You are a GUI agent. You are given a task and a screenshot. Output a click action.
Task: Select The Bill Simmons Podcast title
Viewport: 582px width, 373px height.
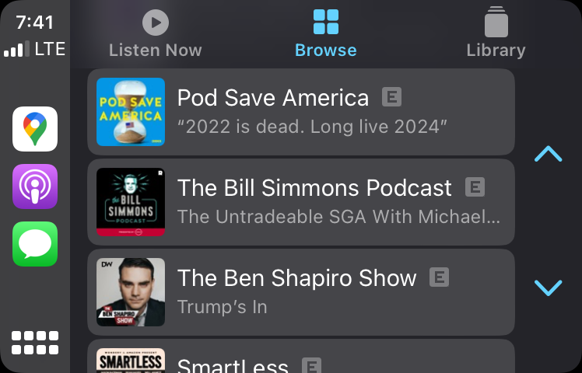(315, 187)
